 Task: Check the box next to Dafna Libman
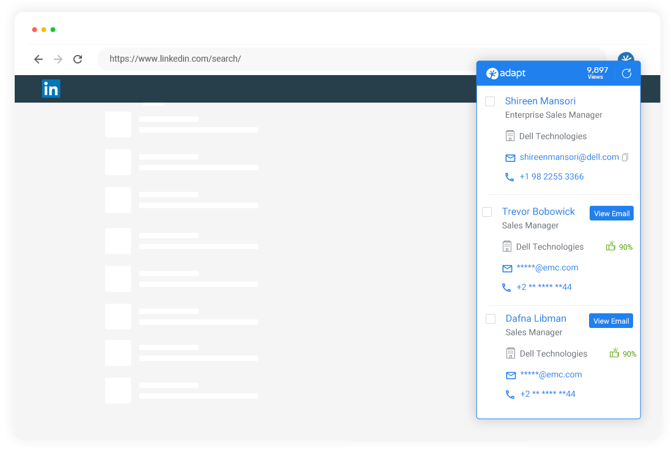pyautogui.click(x=491, y=319)
